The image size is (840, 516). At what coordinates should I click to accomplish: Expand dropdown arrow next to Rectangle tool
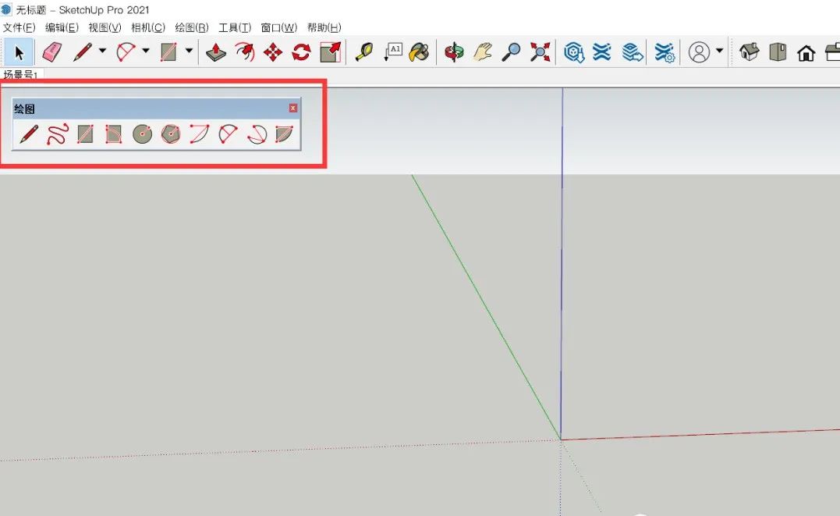[189, 51]
